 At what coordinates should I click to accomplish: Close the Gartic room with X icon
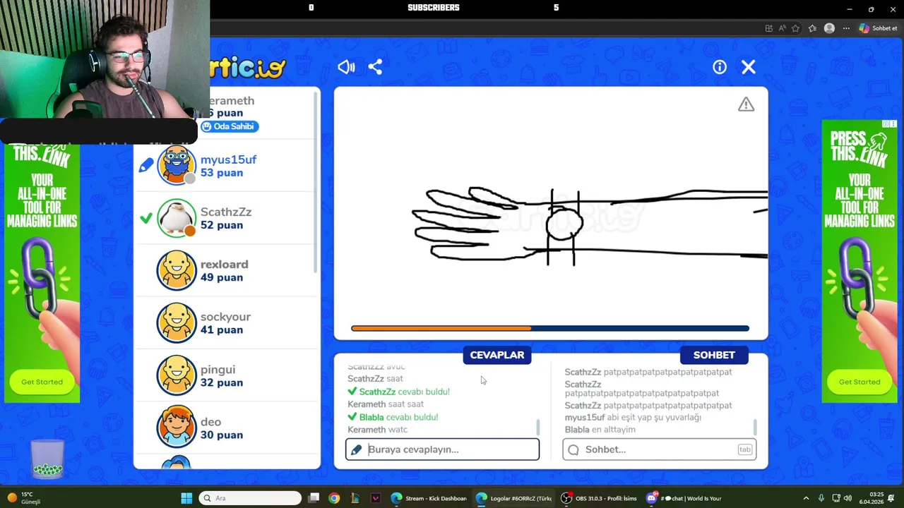tap(749, 67)
